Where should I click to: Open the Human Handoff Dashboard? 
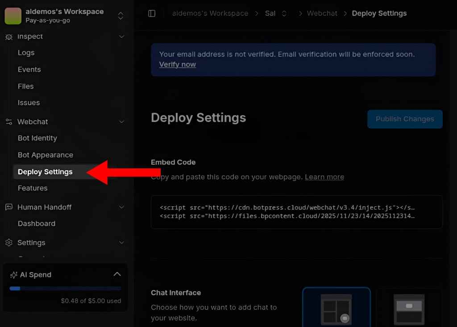[x=37, y=223]
